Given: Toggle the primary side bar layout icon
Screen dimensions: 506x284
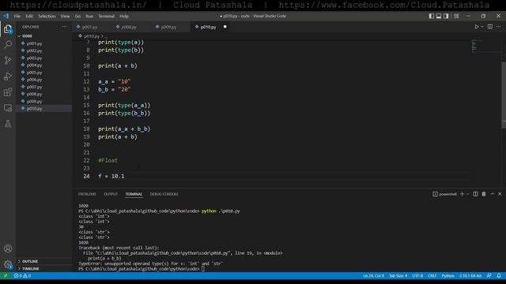Looking at the screenshot, I should pos(432,16).
